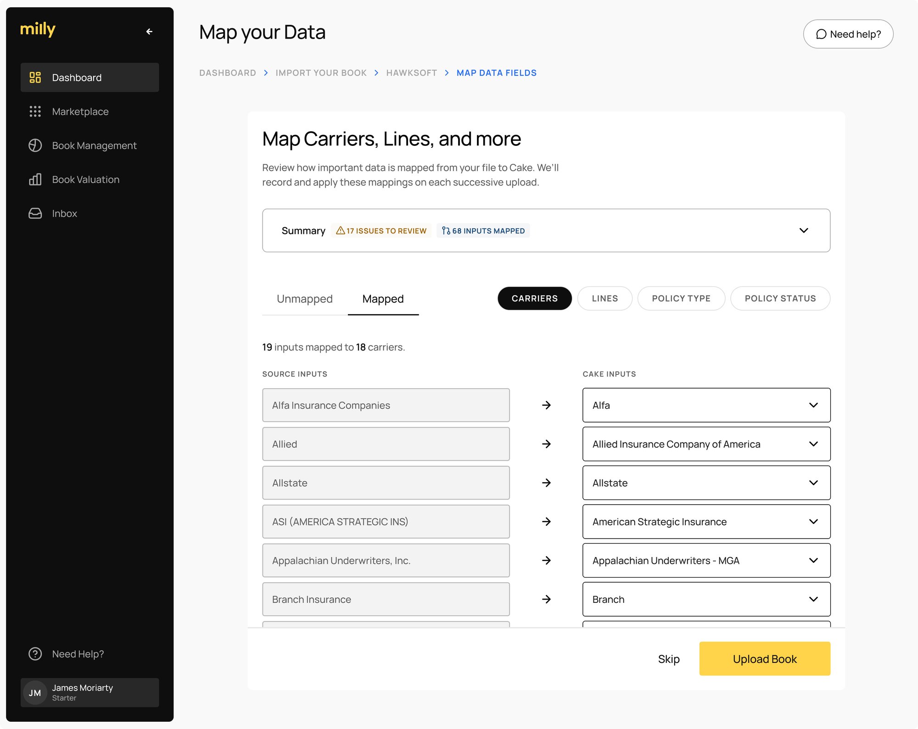918x729 pixels.
Task: Enable the LINES filter pill
Action: (x=605, y=298)
